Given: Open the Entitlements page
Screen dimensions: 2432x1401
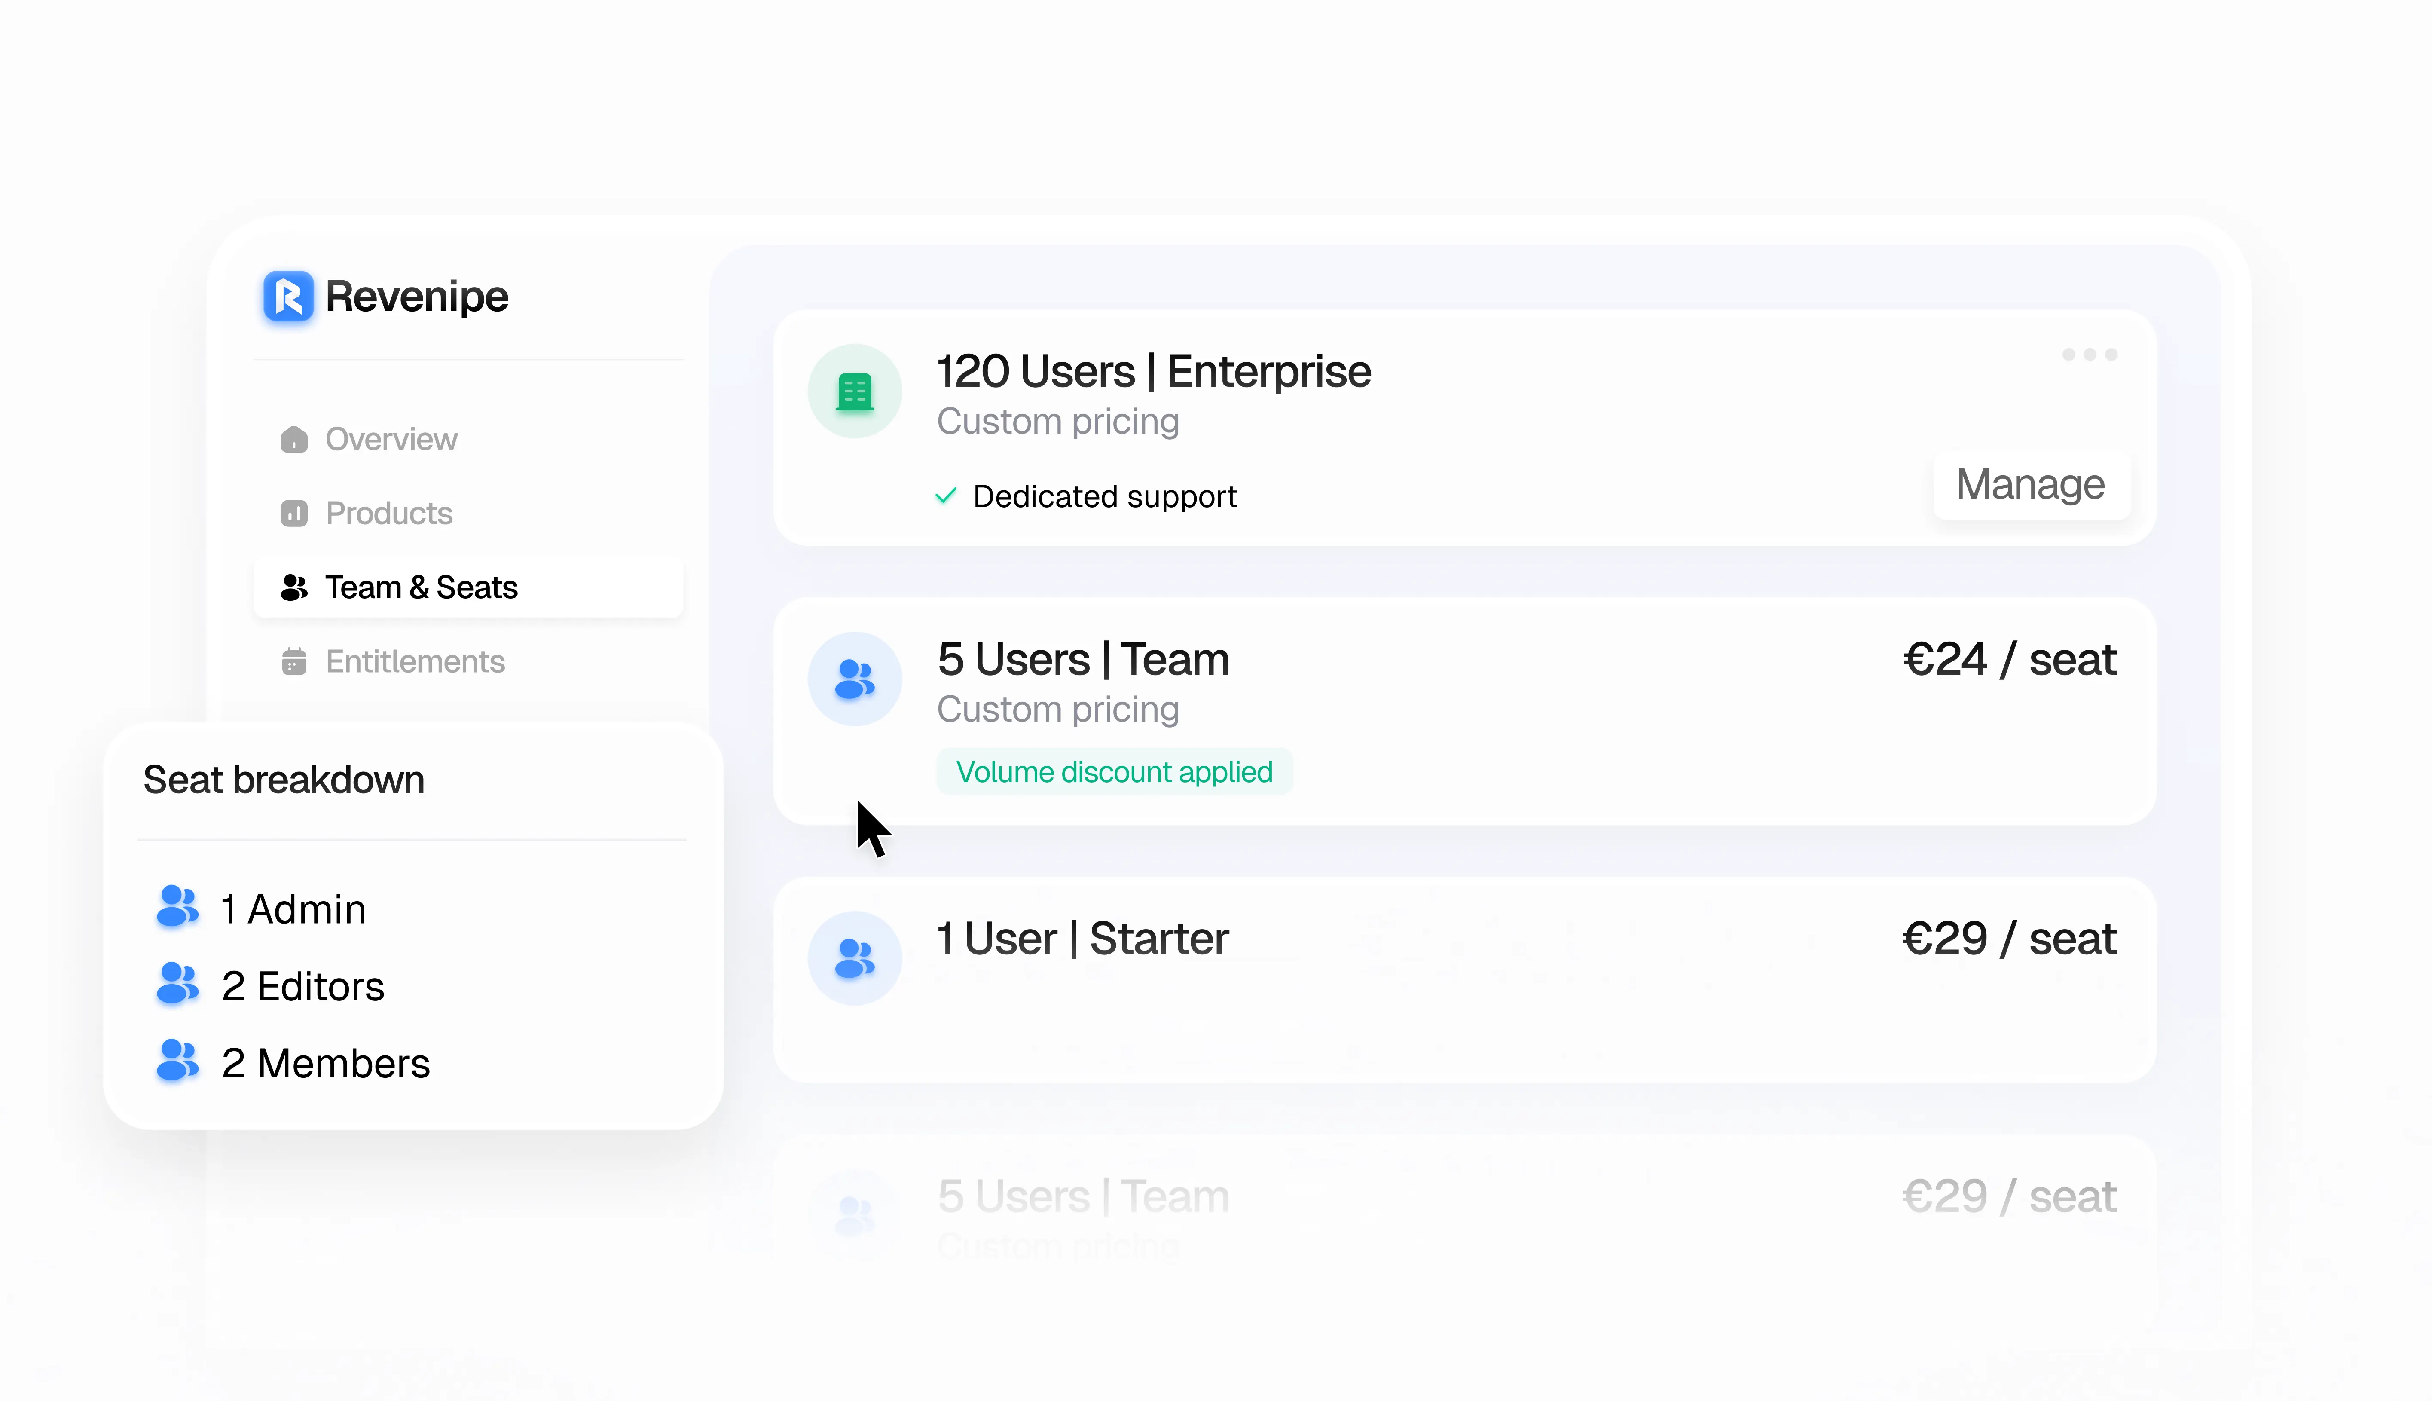Looking at the screenshot, I should coord(468,661).
